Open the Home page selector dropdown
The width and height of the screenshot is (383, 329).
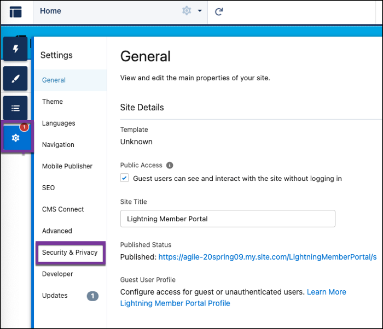(x=109, y=11)
